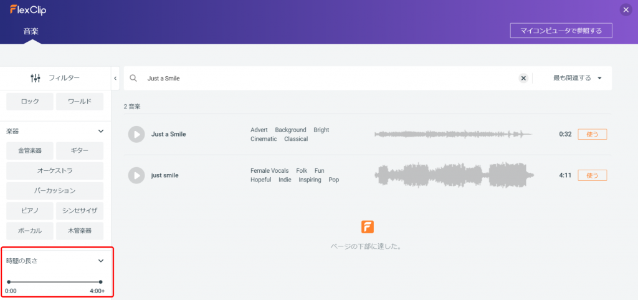Click the right handle of duration slider
This screenshot has width=638, height=300.
[100, 282]
